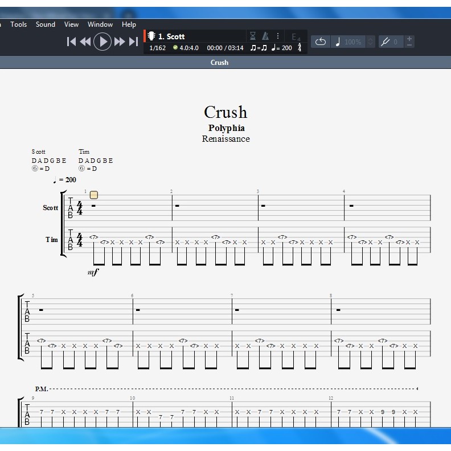The image size is (451, 451).
Task: Open the three-dot track options menu
Action: pos(278,36)
